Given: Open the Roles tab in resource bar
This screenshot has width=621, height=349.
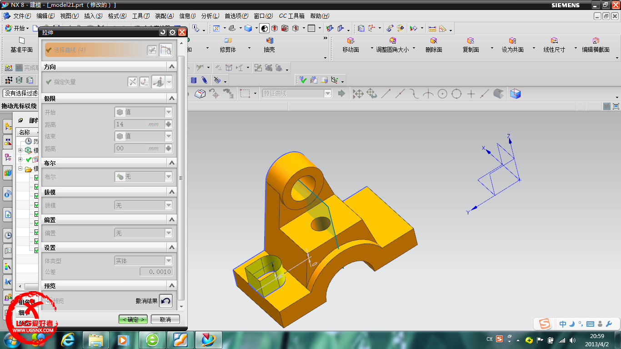Looking at the screenshot, I should pyautogui.click(x=8, y=298).
